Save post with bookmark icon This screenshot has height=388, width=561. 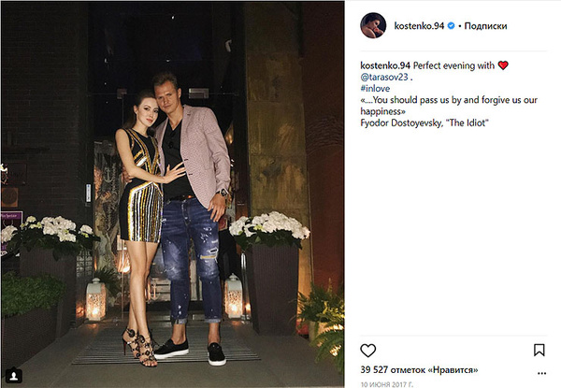[539, 350]
